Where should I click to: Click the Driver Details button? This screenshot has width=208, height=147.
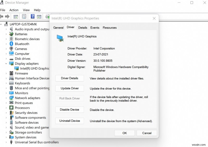pyautogui.click(x=70, y=78)
